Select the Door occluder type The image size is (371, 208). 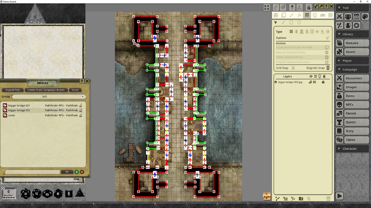point(301,31)
